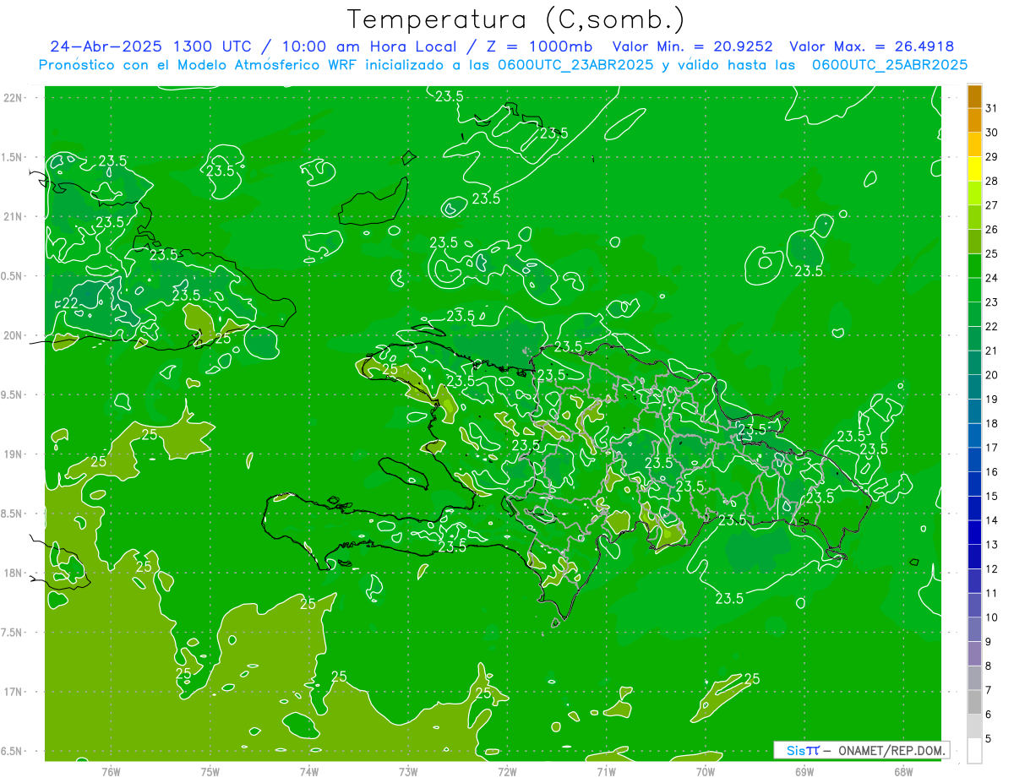Viewport: 1014px width, 783px height.
Task: Click legend value 16
Action: click(x=991, y=472)
